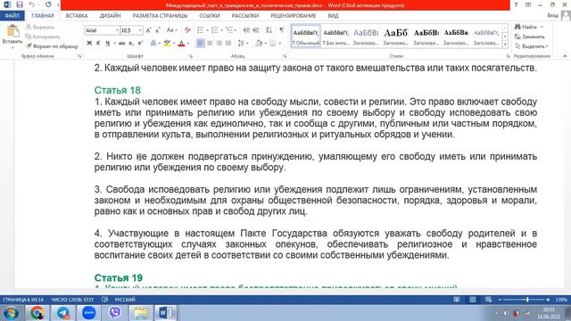Toggle show paragraph marks (¶)
Viewport: 571px width, 321px height.
(282, 30)
